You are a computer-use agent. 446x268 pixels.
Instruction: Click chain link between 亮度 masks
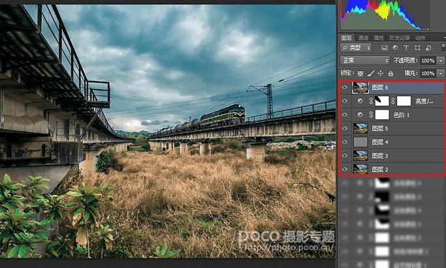[393, 101]
